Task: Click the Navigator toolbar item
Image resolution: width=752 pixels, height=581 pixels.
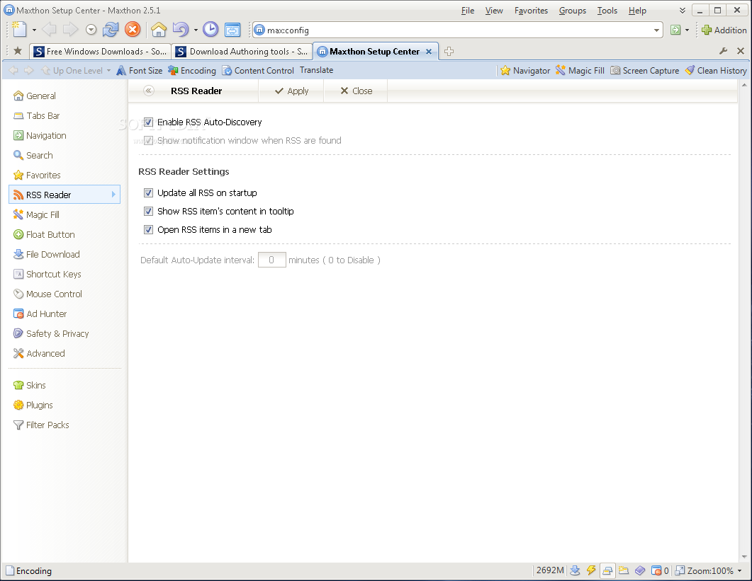Action: pyautogui.click(x=525, y=70)
